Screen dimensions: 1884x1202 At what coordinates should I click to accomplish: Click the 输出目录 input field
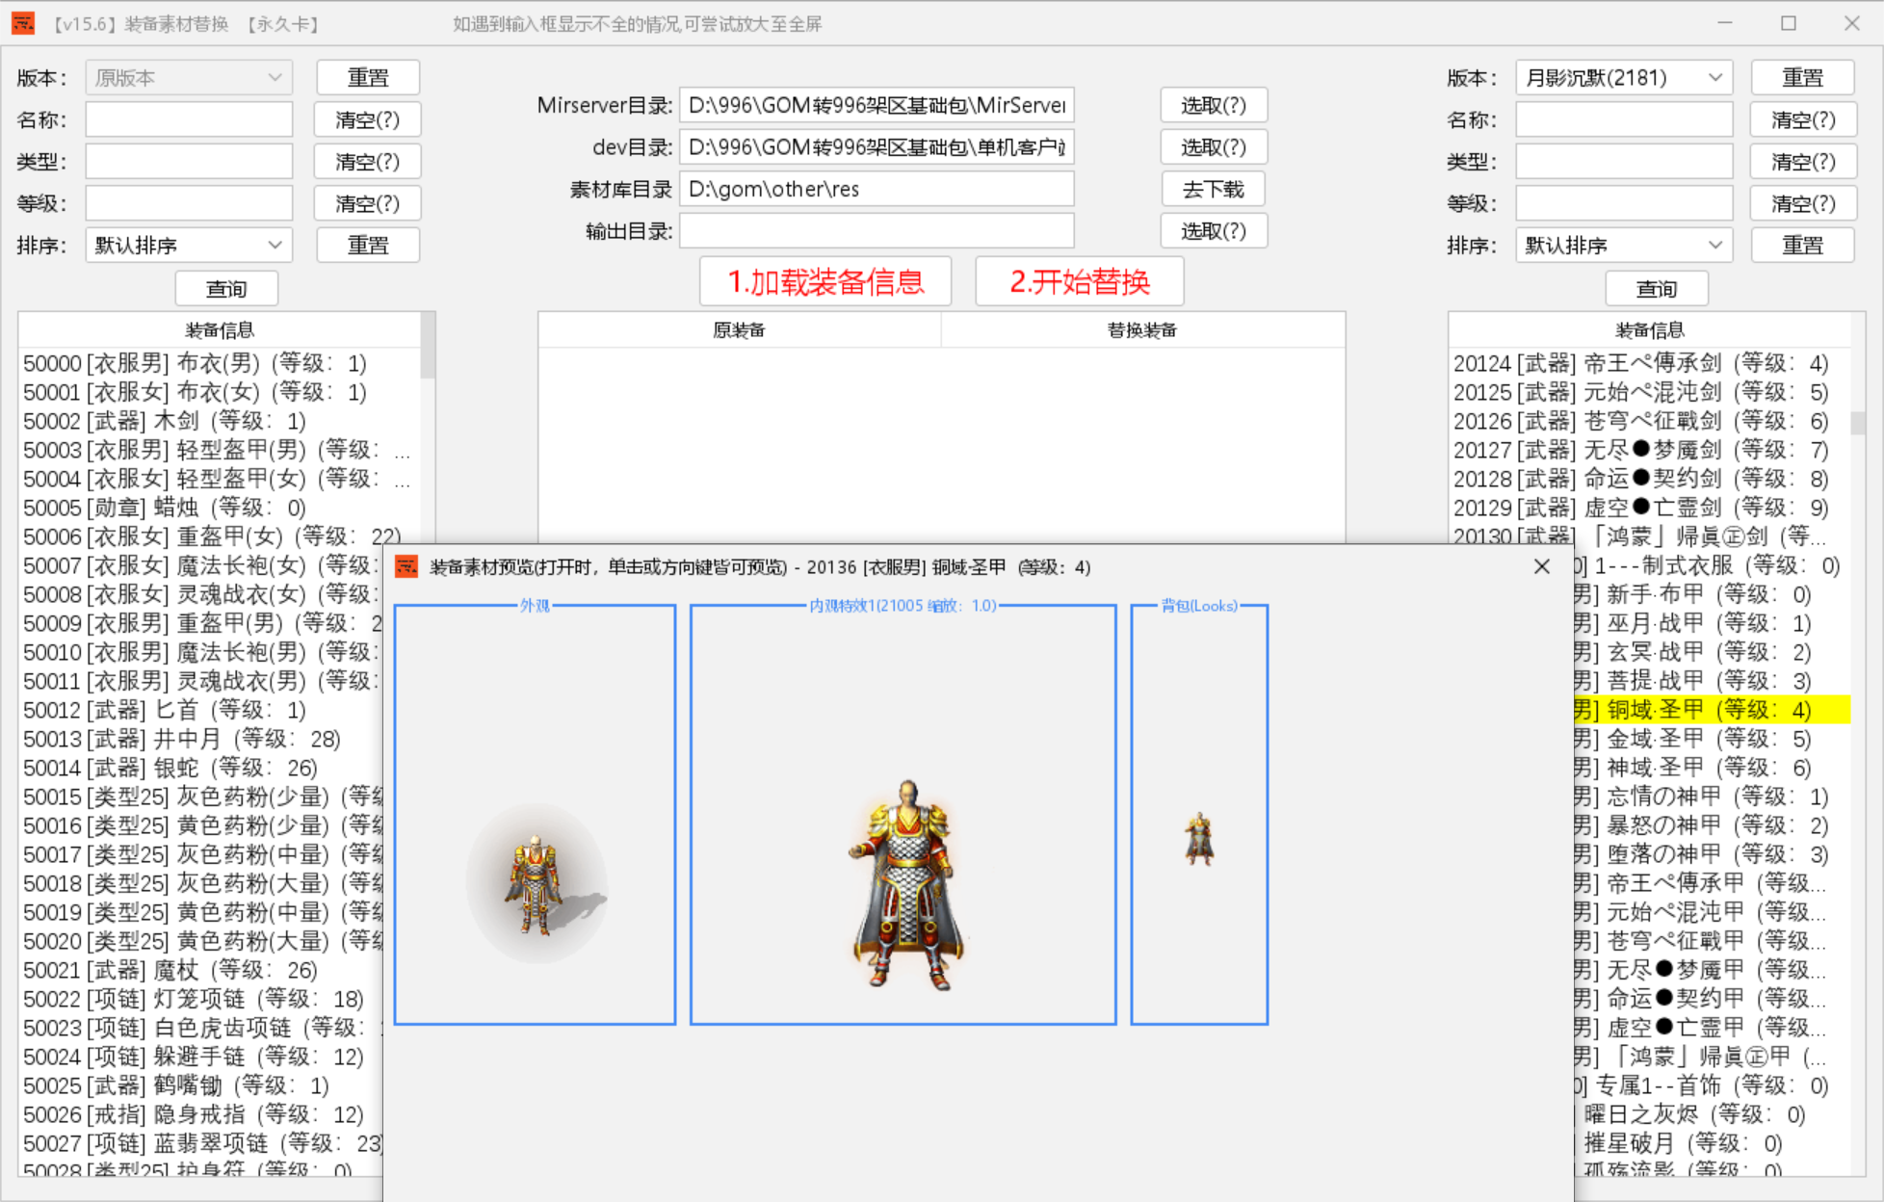tap(877, 231)
